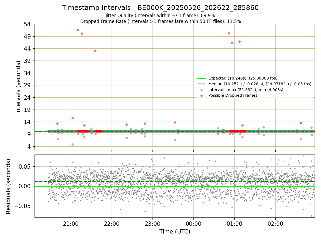The height and width of the screenshot is (241, 321).
Task: Click the 'Residuals (seconds)' y-axis label
Action: click(8, 186)
